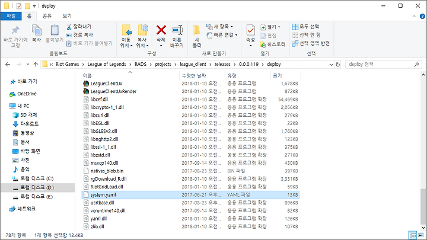
Task: Switch to large icons view in status bar
Action: [421, 235]
